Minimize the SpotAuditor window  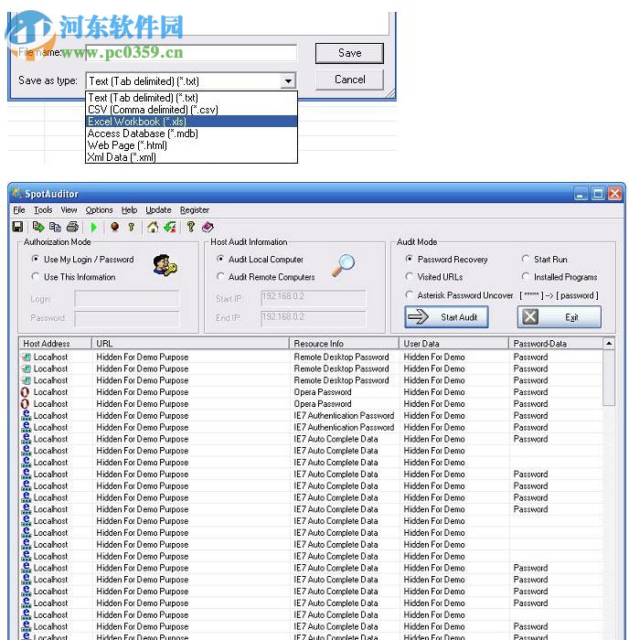pyautogui.click(x=580, y=194)
